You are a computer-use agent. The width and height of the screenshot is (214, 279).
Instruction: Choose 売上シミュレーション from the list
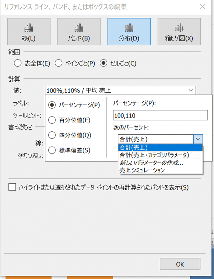[x=160, y=170]
